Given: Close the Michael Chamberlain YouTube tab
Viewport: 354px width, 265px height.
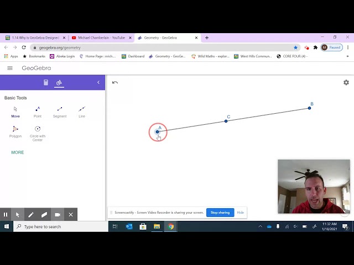Looking at the screenshot, I should [130, 38].
